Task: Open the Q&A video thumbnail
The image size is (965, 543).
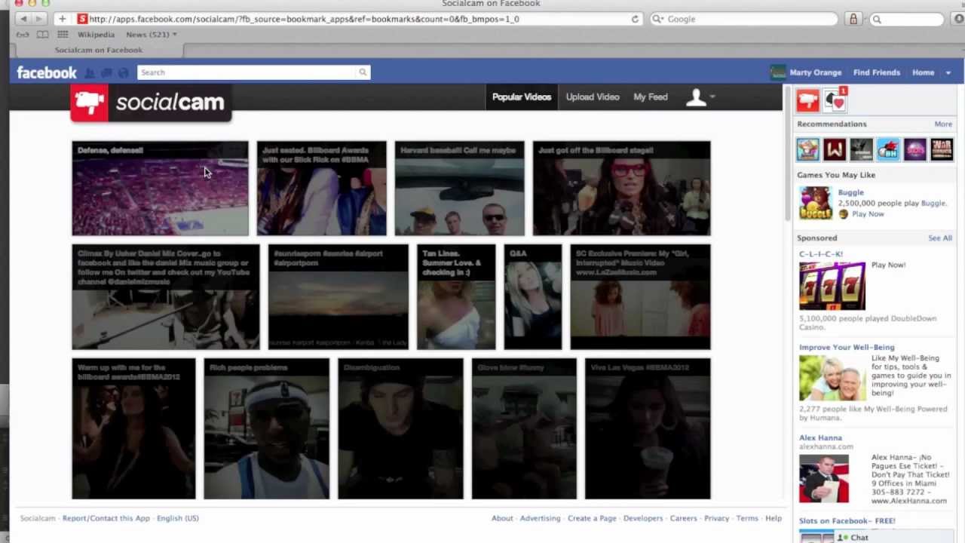Action: (x=533, y=296)
